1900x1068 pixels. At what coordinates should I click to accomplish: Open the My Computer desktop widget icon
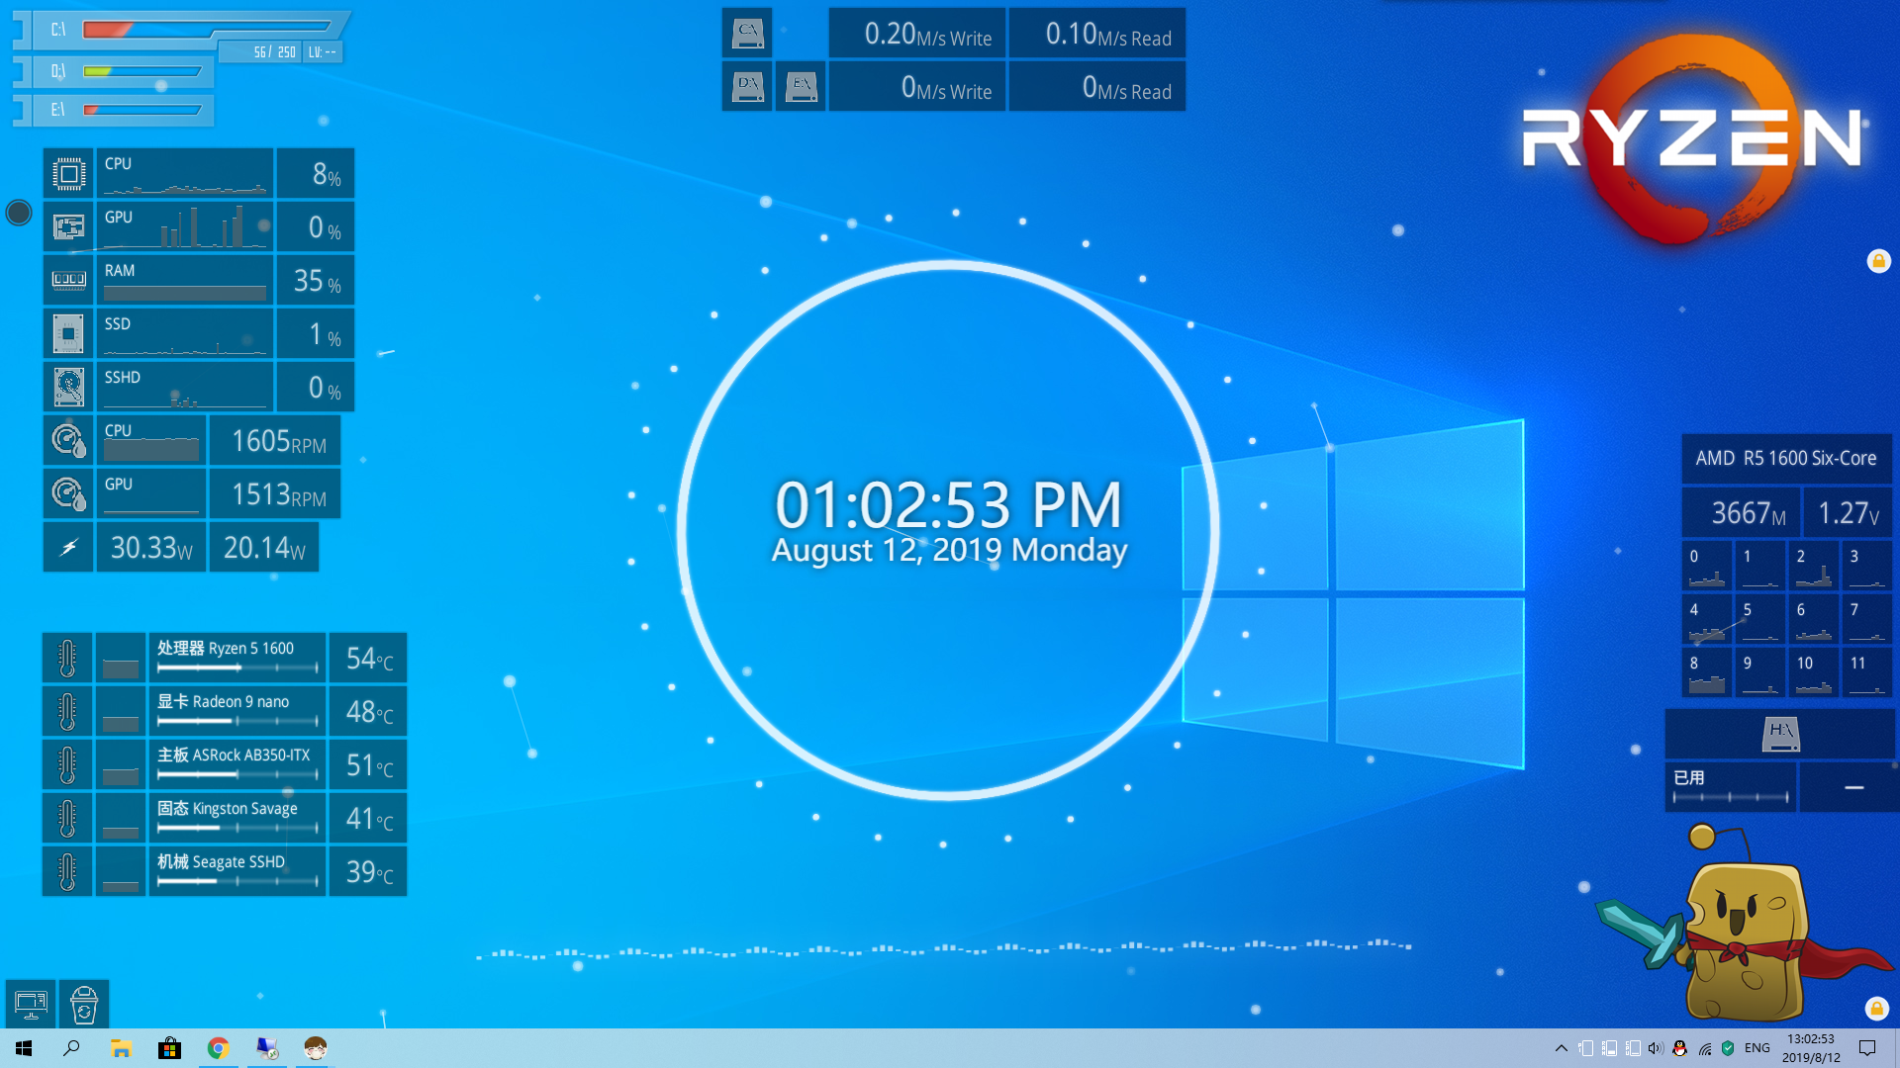[x=31, y=1004]
